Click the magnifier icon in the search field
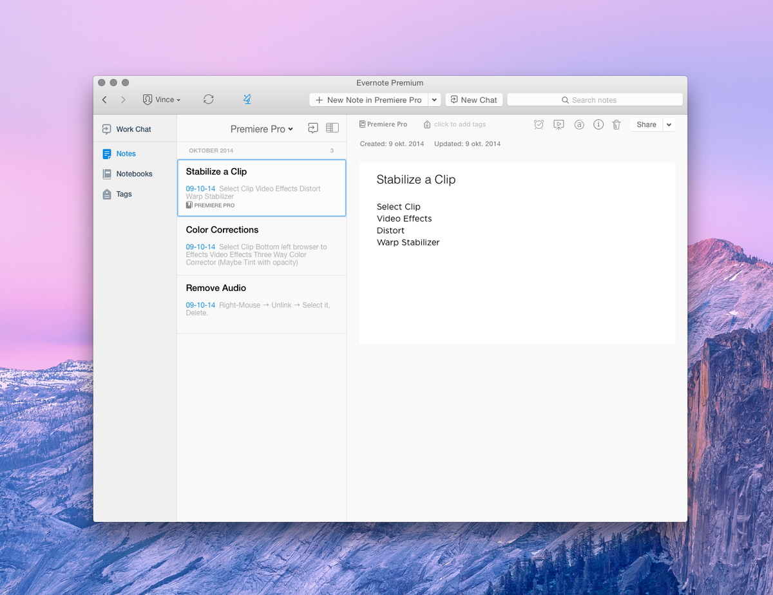Screen dimensions: 773x595 (565, 100)
